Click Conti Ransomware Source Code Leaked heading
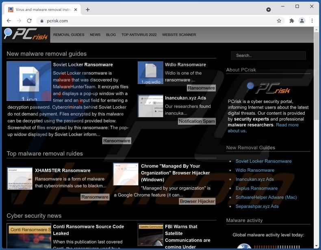The image size is (321, 250). point(89,230)
